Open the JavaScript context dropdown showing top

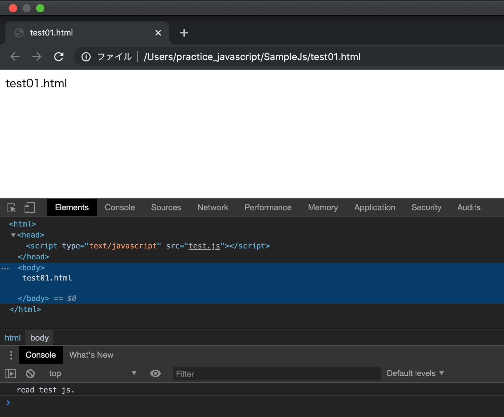point(92,373)
